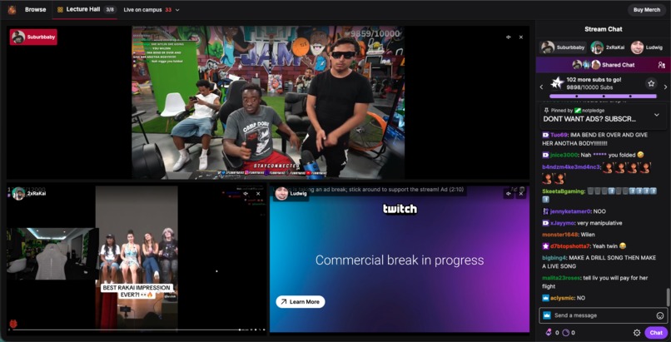Open the Browse tab
The width and height of the screenshot is (671, 342).
pos(35,9)
